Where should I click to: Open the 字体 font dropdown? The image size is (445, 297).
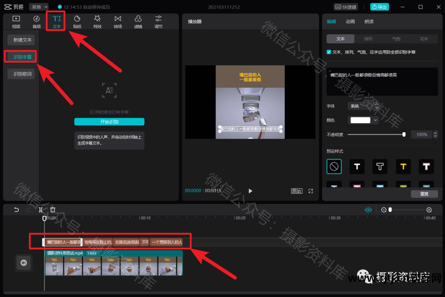363,106
